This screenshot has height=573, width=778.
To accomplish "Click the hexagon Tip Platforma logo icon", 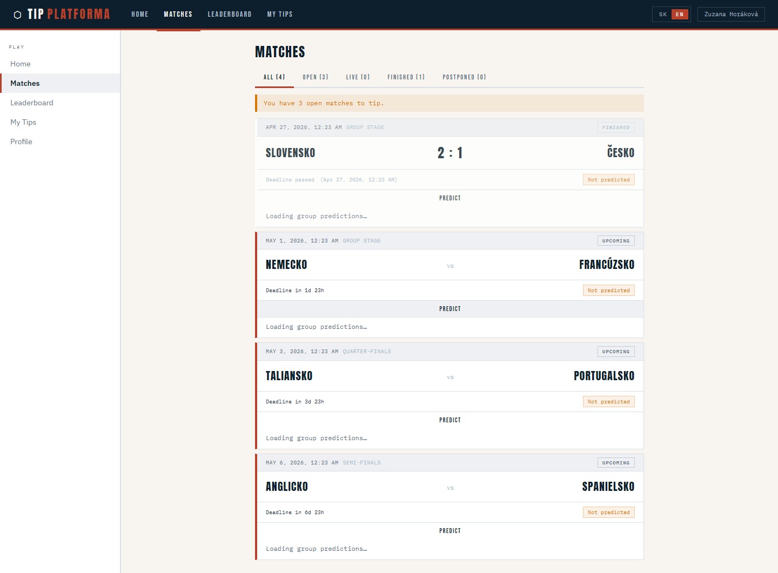I will click(17, 15).
